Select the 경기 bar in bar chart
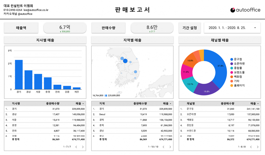This screenshot has width=265, height=155. 19,75
